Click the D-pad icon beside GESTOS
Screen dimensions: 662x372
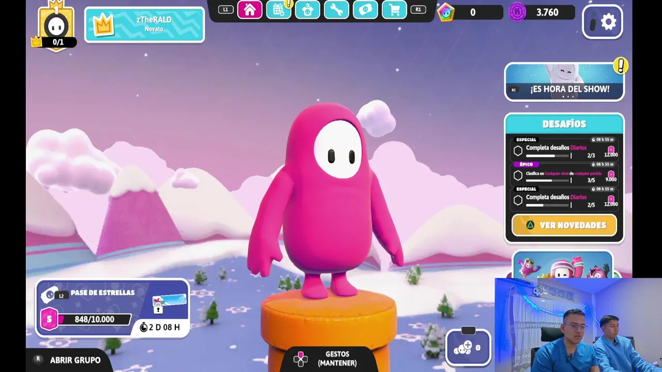300,359
